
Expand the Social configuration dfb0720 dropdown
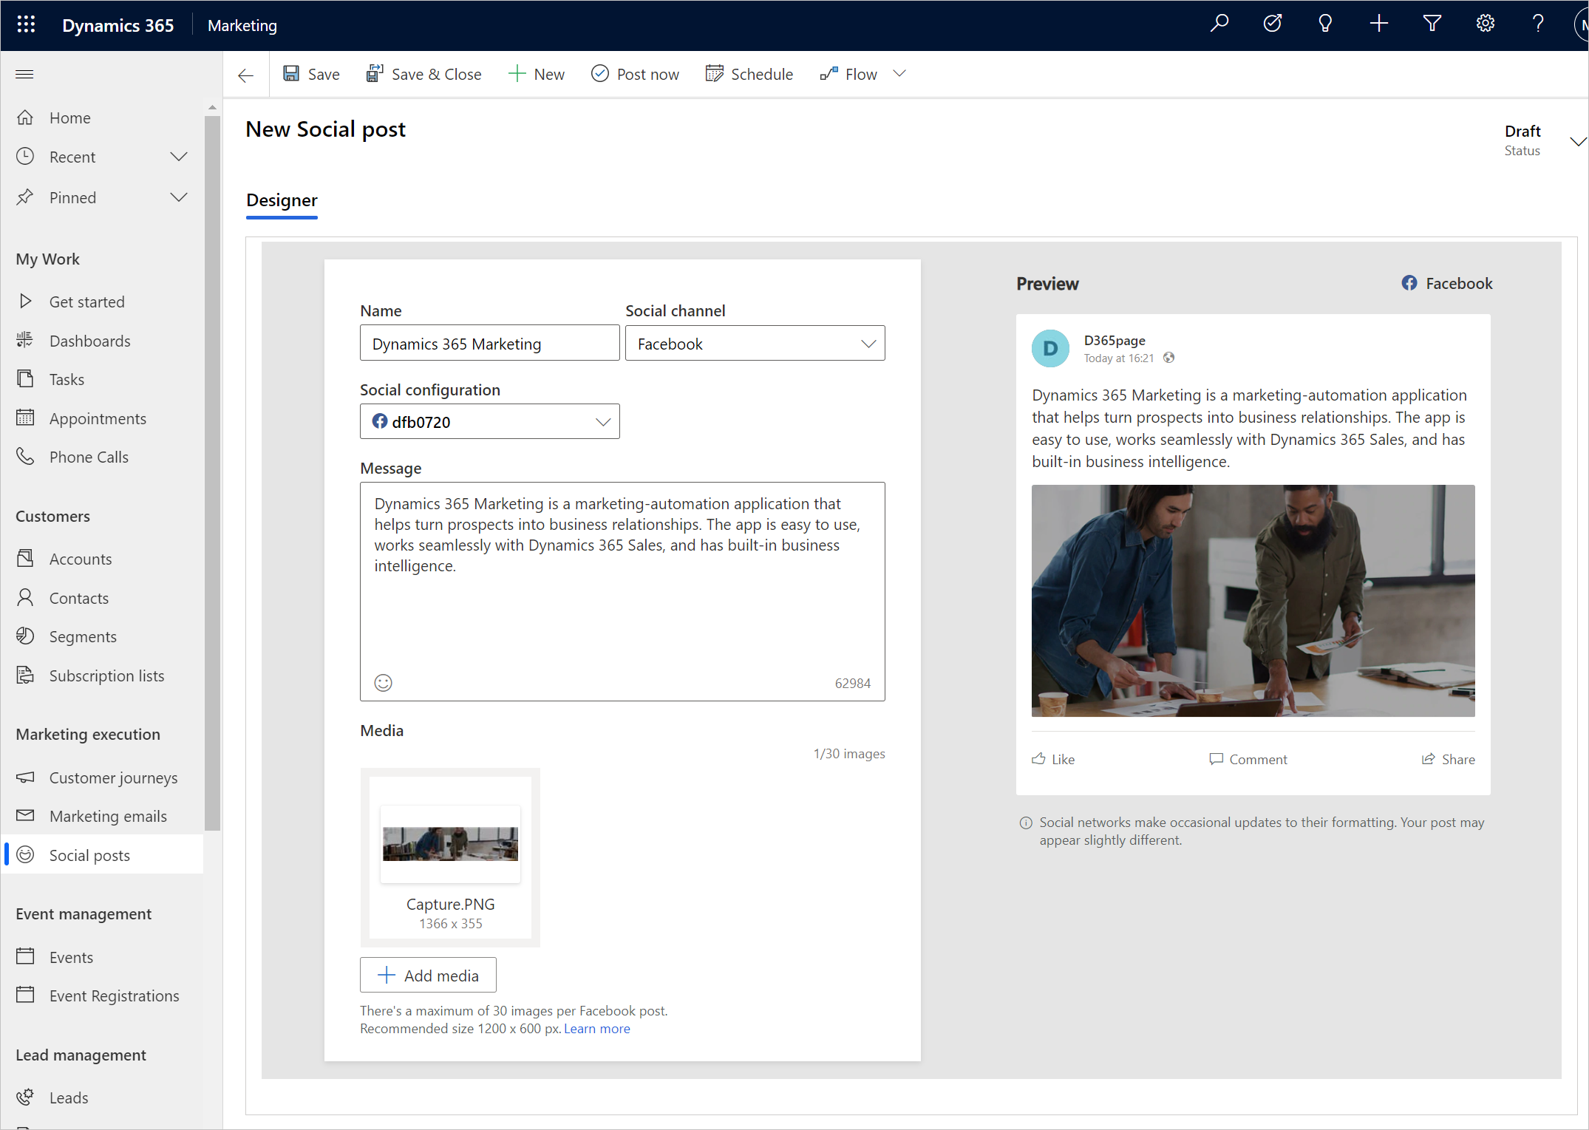click(603, 422)
